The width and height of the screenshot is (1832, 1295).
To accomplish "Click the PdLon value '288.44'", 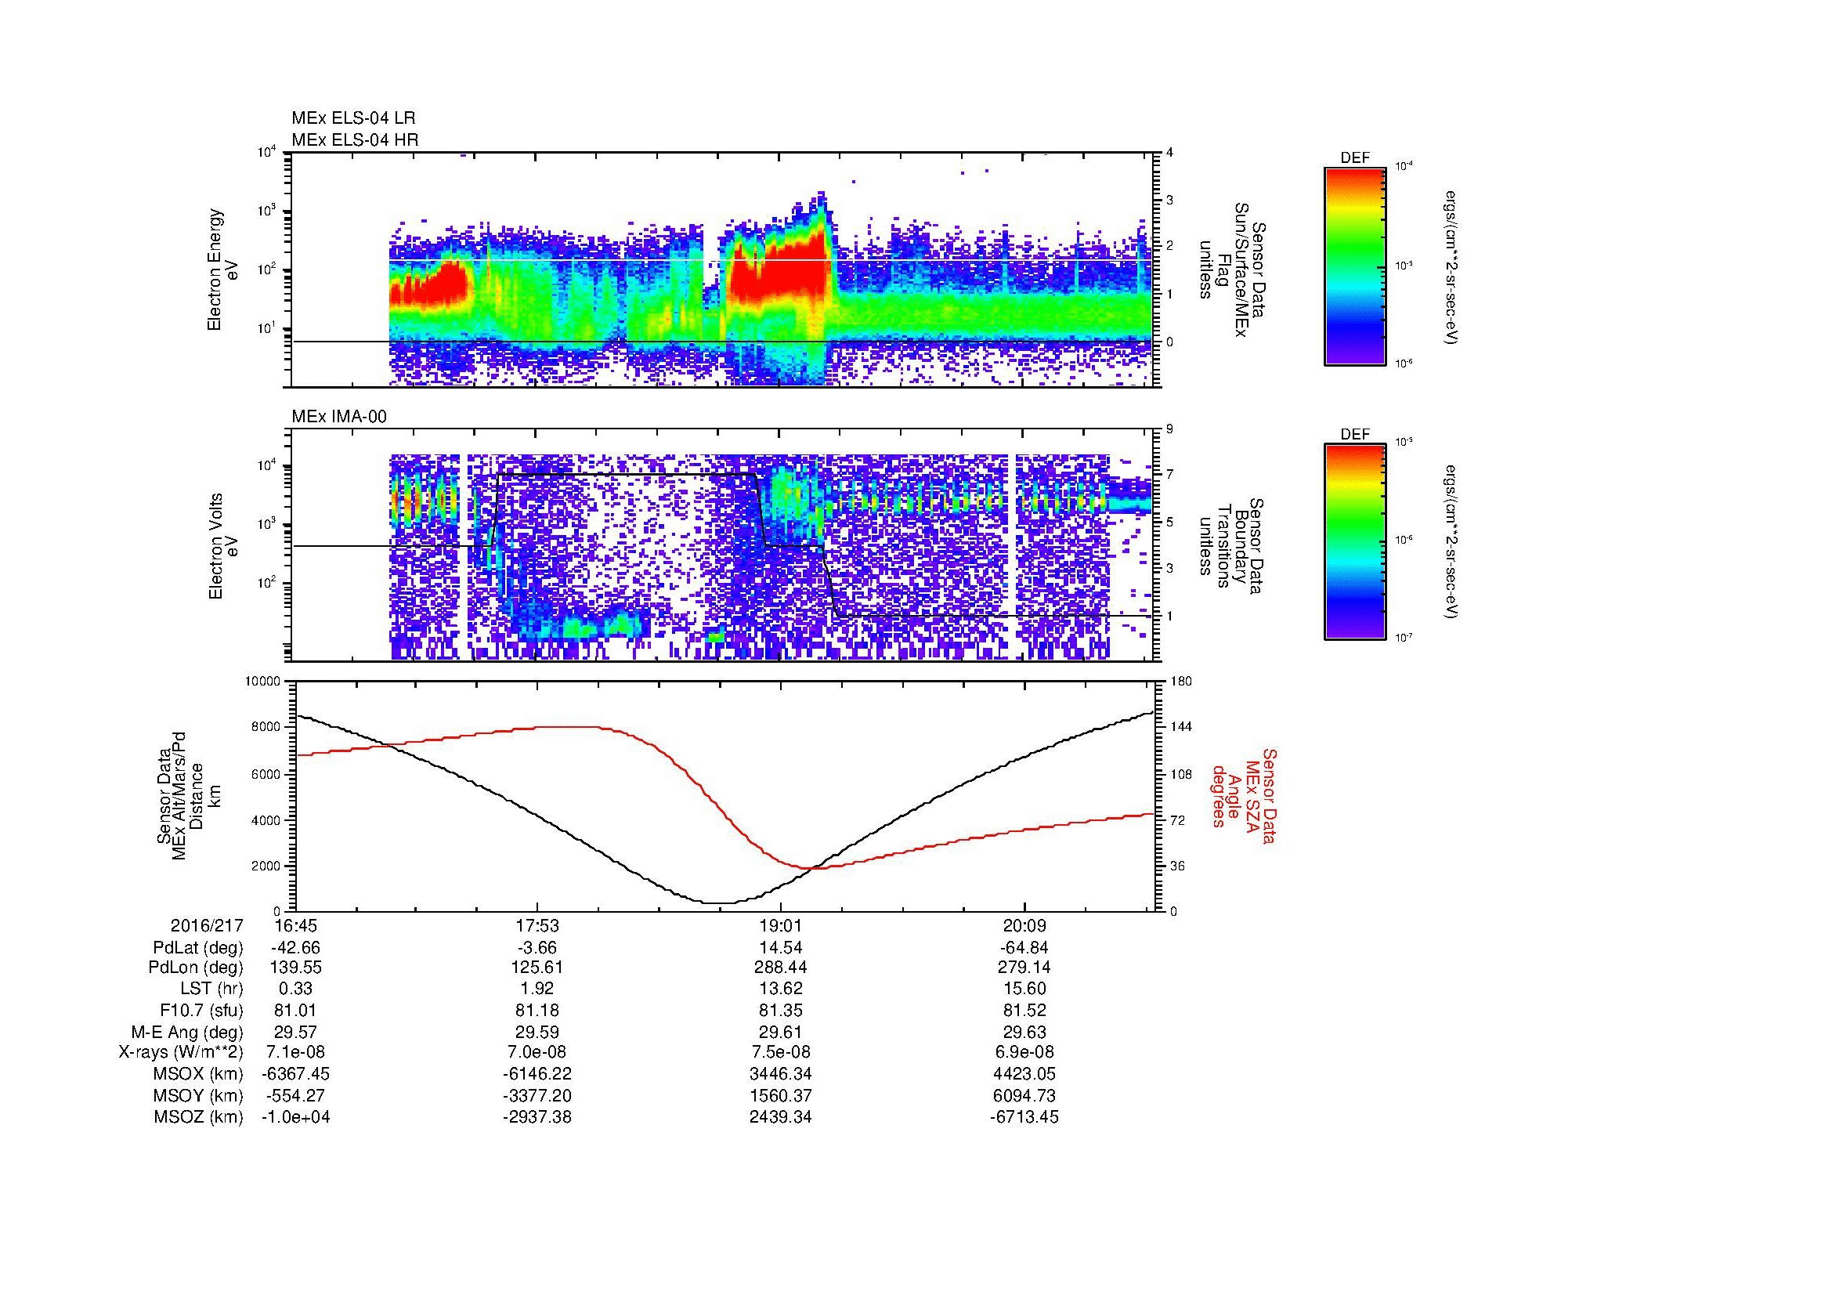I will pos(780,968).
